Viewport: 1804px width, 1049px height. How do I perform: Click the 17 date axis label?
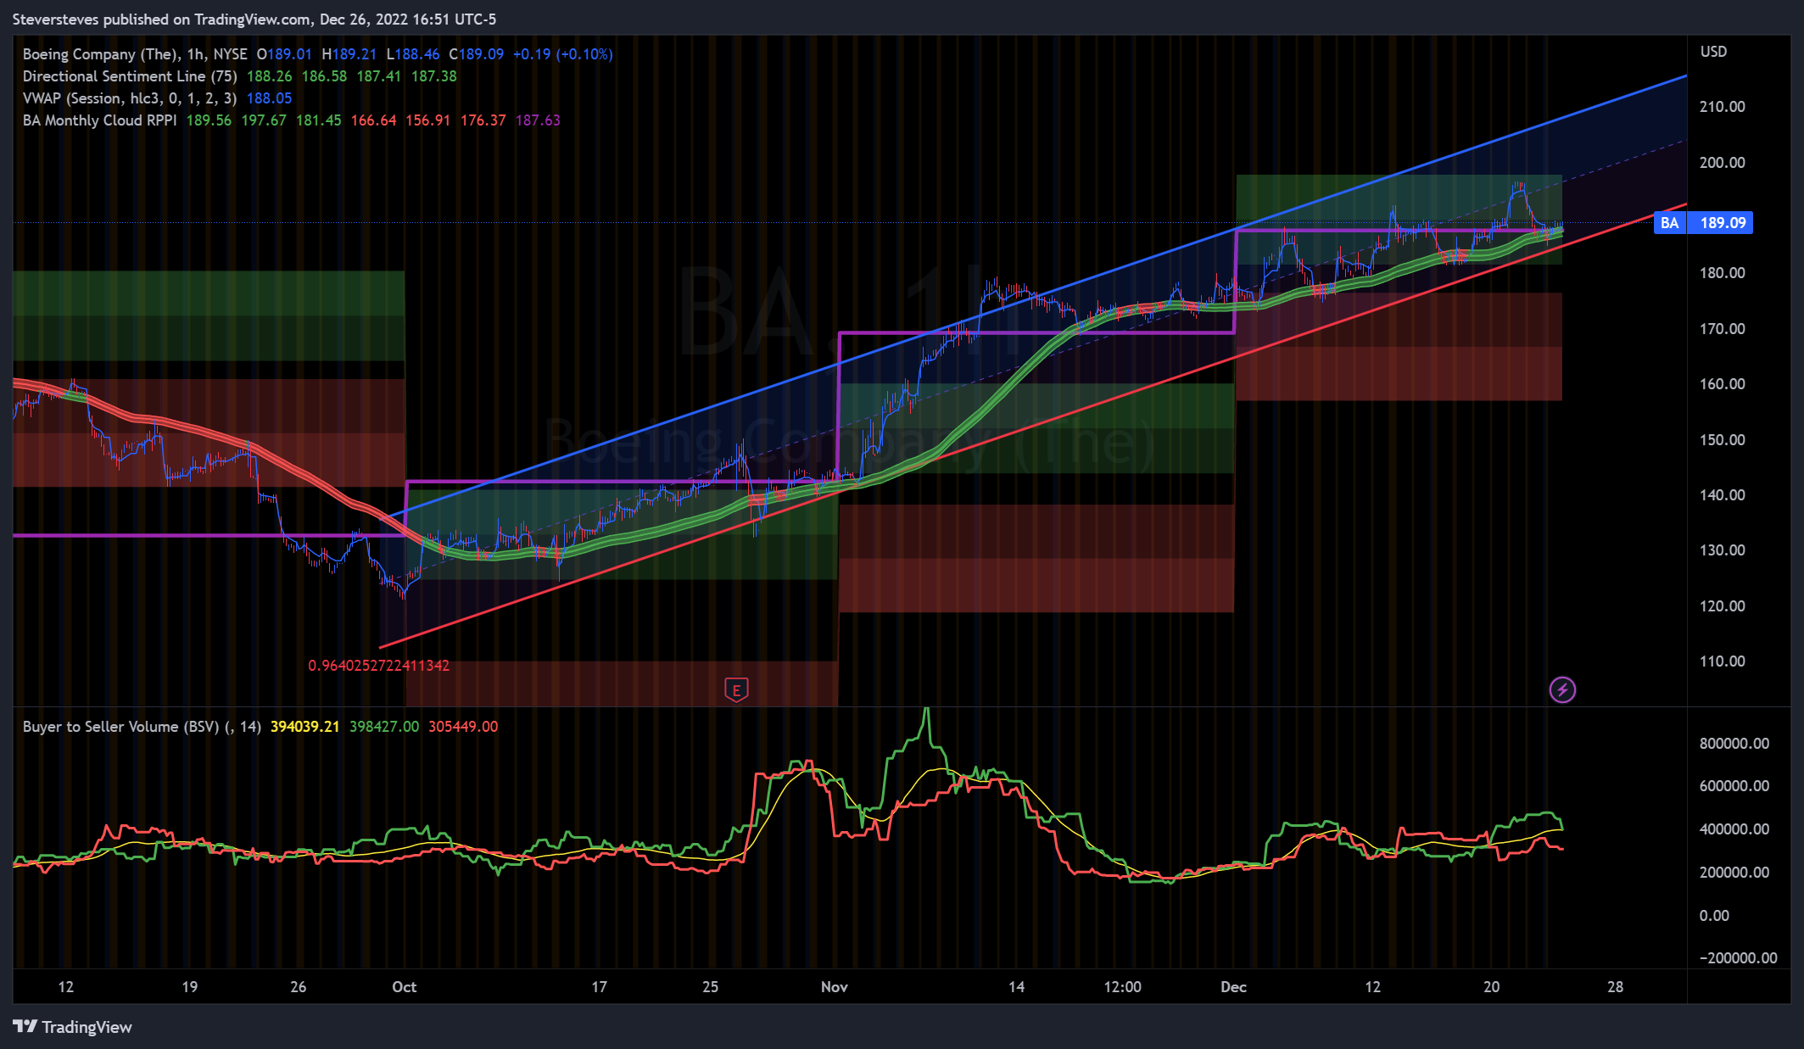[600, 987]
